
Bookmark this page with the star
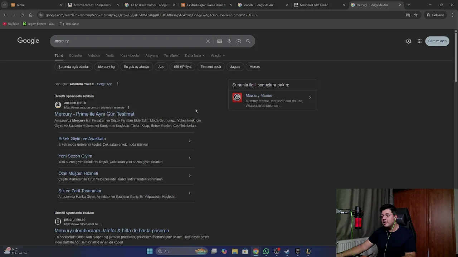[x=416, y=15]
